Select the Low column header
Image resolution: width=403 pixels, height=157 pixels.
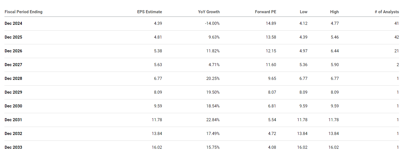304,12
